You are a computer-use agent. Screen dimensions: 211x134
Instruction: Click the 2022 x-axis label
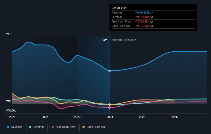point(45,117)
